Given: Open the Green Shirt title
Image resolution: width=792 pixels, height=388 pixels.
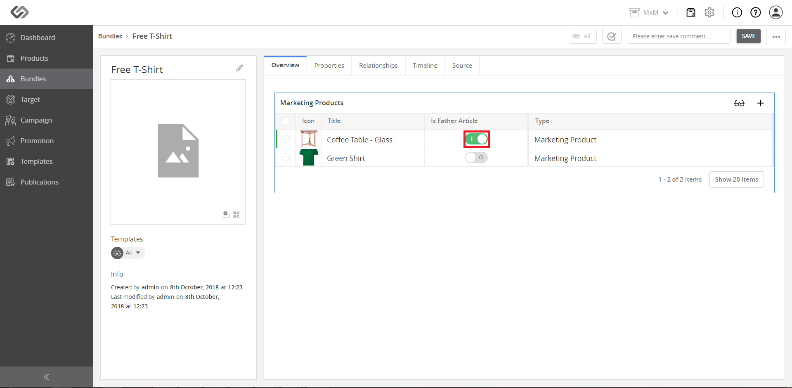Looking at the screenshot, I should [346, 159].
